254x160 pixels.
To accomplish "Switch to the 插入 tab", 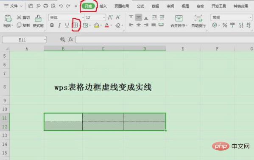I will point(103,6).
